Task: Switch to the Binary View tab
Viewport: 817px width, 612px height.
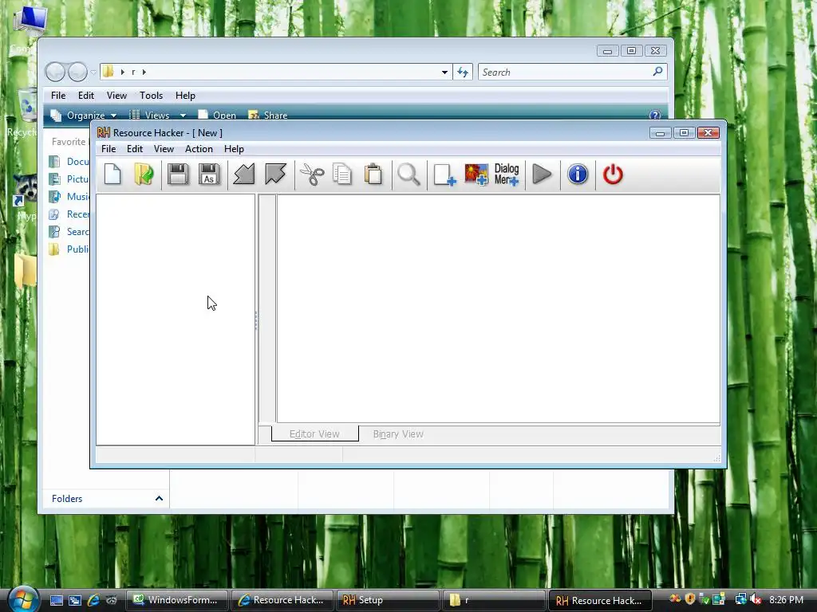Action: [x=398, y=433]
